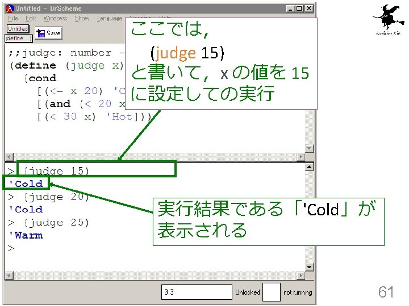This screenshot has width=409, height=306.
Task: Click the 'Warm result in interactions
Action: (x=26, y=235)
